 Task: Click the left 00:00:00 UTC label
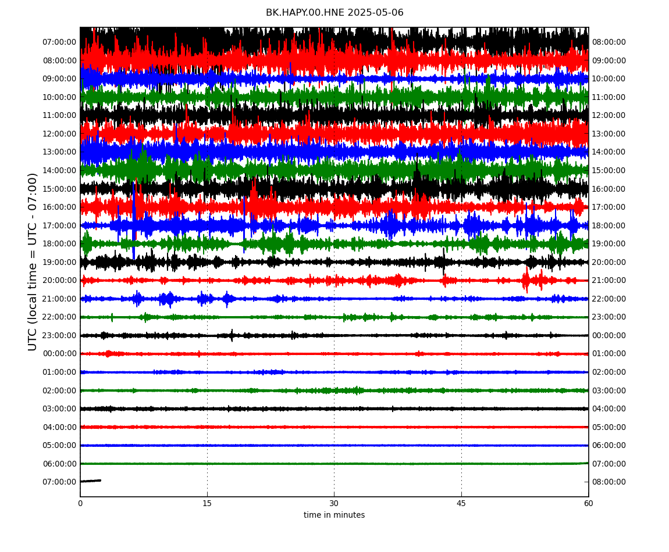tap(59, 354)
